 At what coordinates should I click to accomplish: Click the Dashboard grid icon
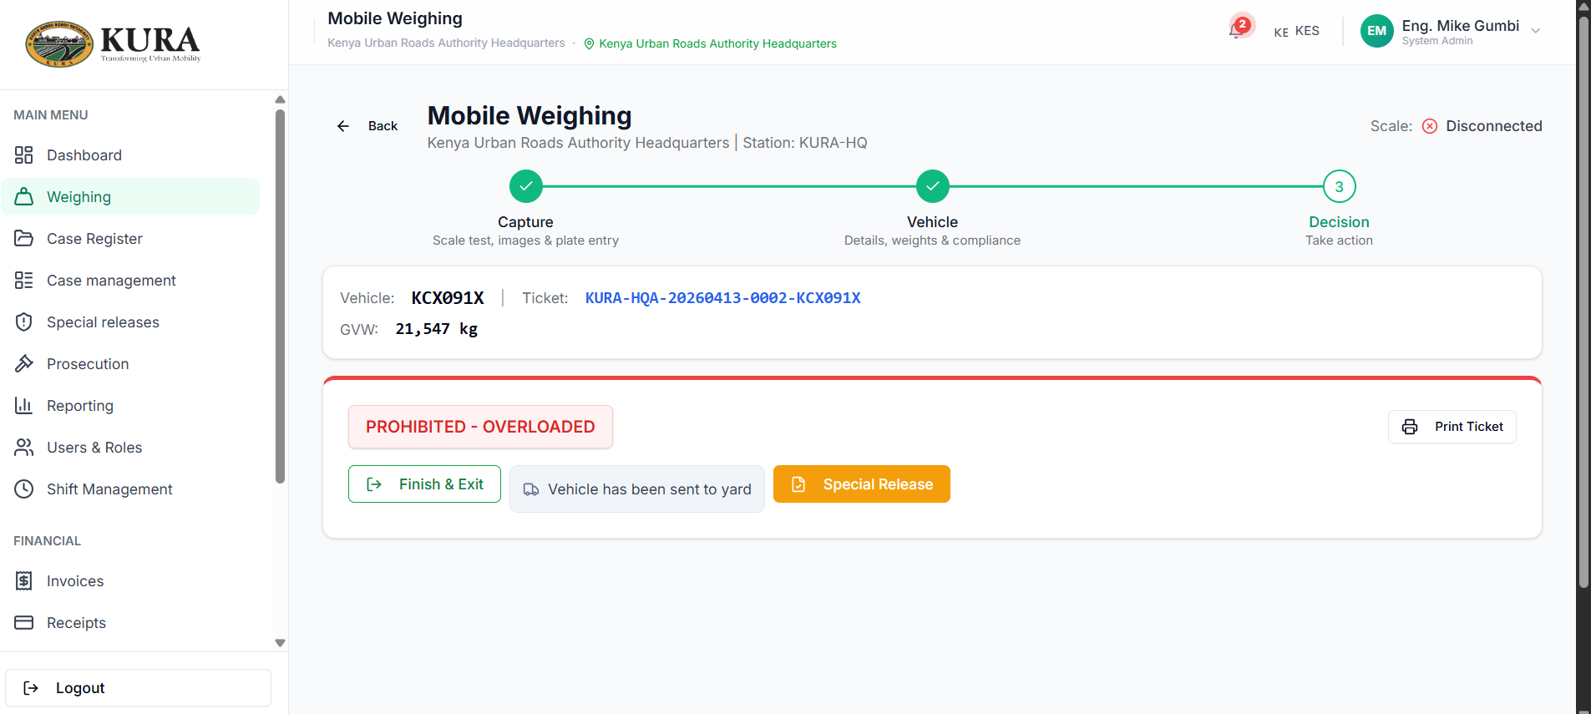coord(23,155)
